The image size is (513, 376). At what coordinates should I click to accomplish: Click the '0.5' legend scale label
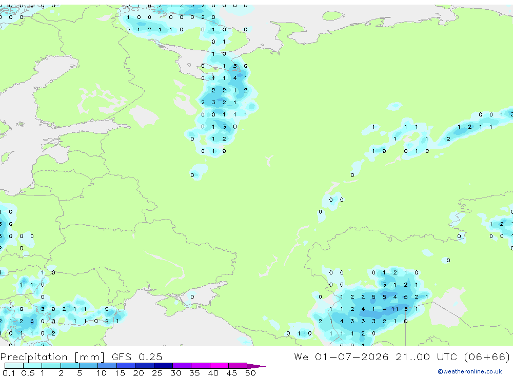28,373
